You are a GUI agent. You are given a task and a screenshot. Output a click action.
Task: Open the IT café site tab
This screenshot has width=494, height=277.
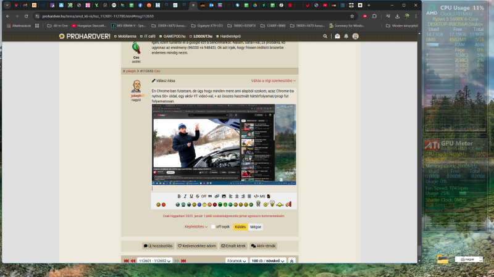point(148,36)
